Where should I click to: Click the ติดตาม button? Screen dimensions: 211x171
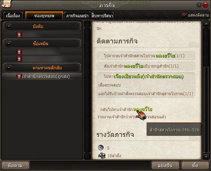click(15, 165)
